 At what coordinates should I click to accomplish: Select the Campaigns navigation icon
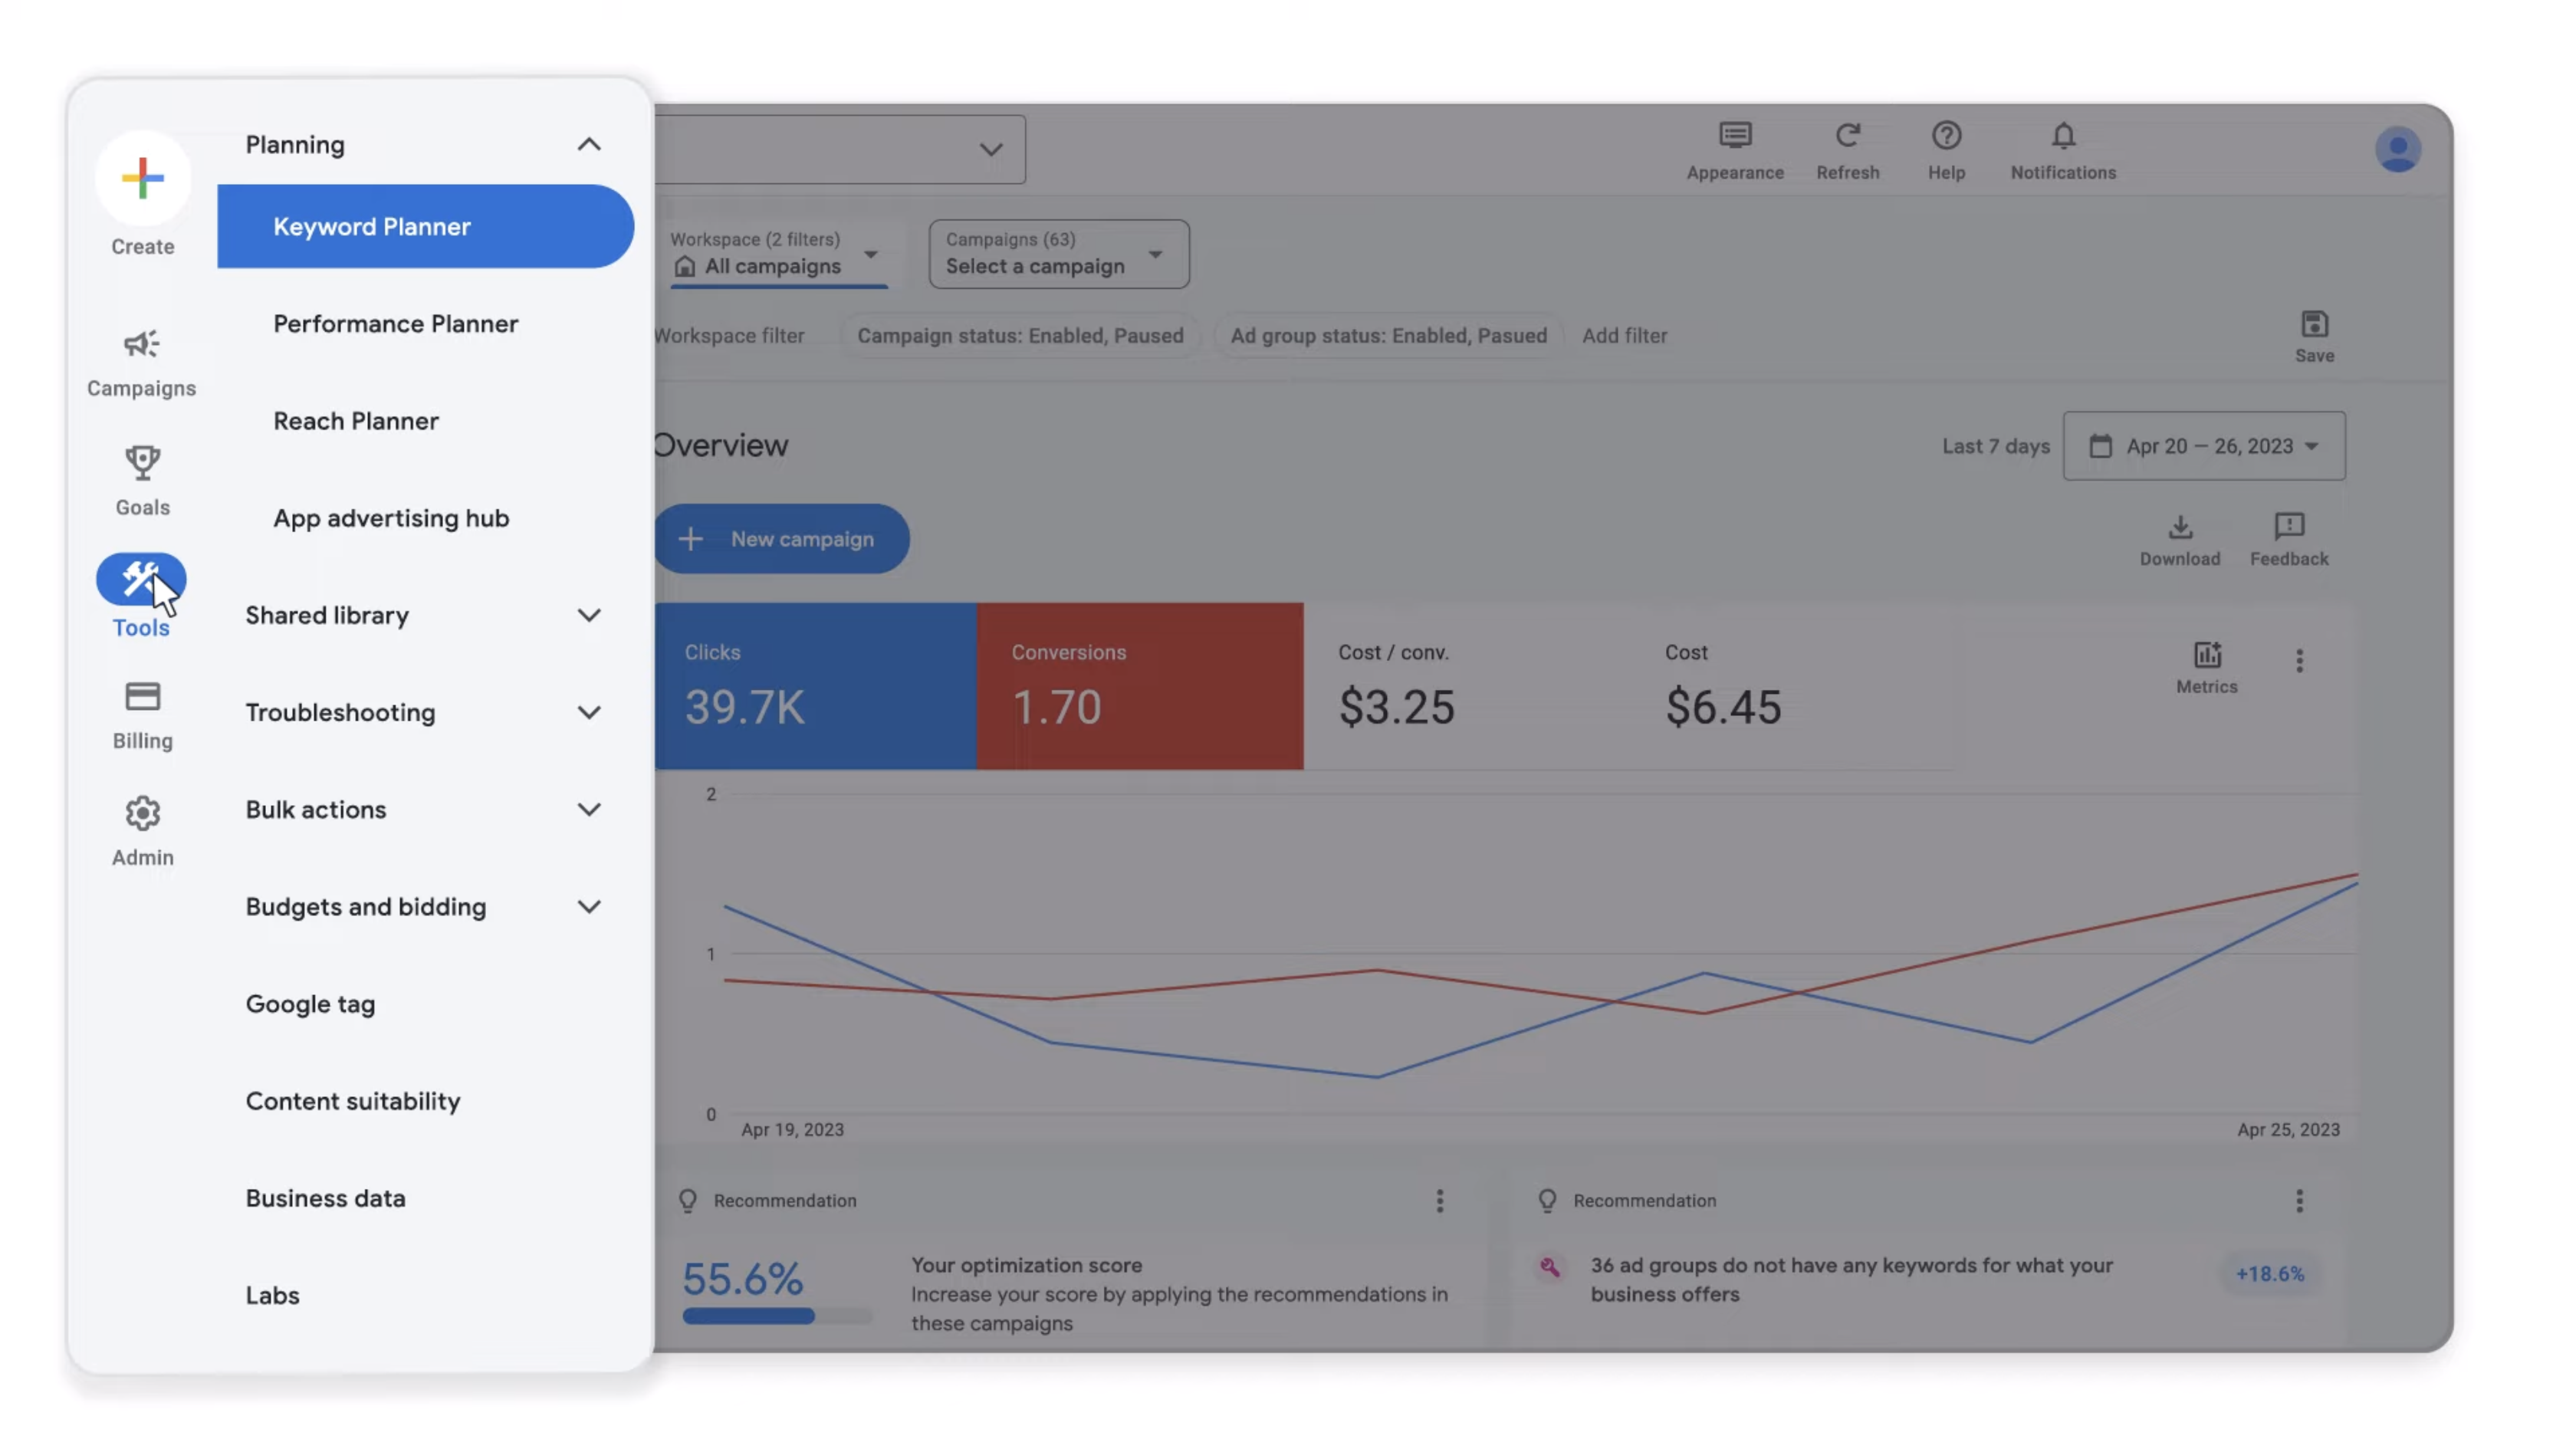point(142,361)
